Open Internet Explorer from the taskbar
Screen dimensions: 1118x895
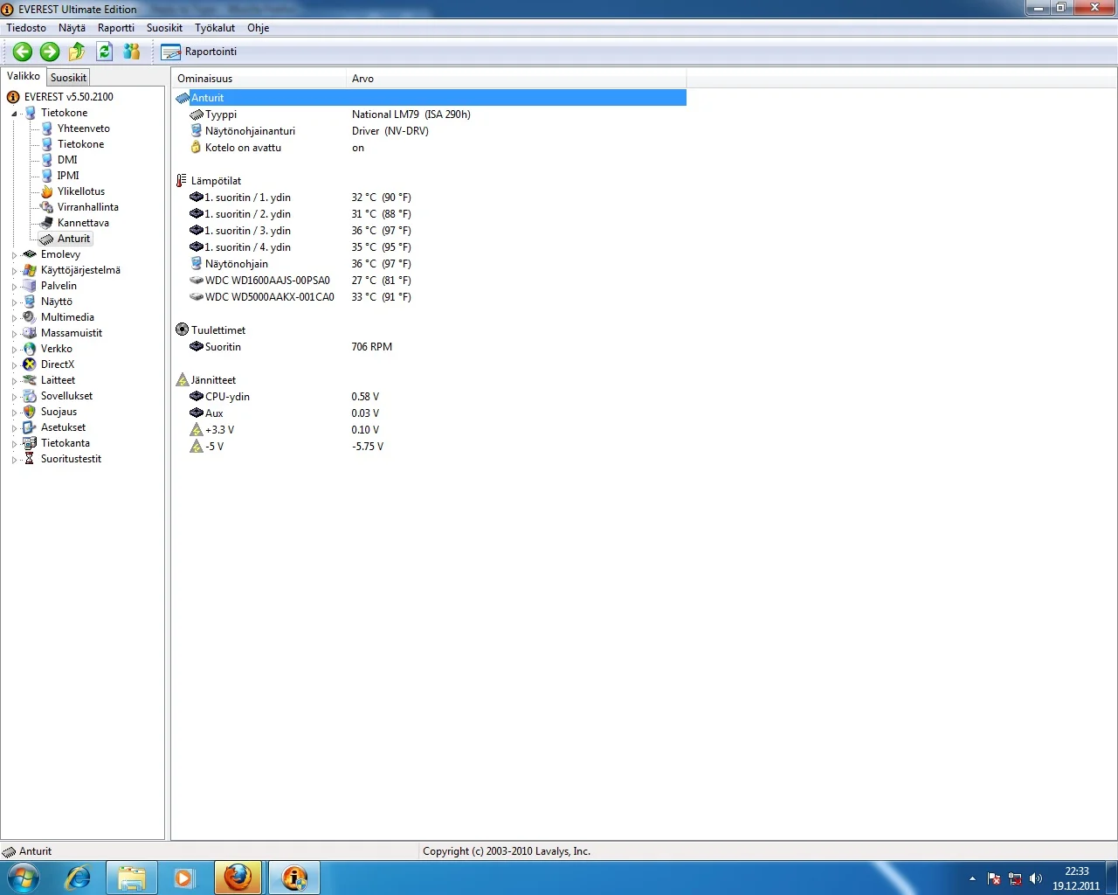tap(79, 878)
